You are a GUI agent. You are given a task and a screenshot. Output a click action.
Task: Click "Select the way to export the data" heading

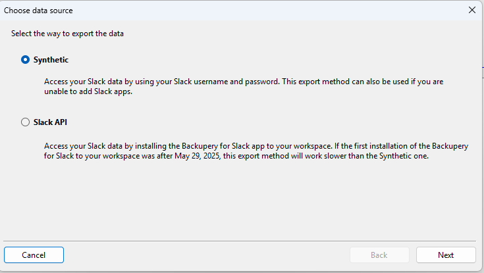pyautogui.click(x=67, y=33)
